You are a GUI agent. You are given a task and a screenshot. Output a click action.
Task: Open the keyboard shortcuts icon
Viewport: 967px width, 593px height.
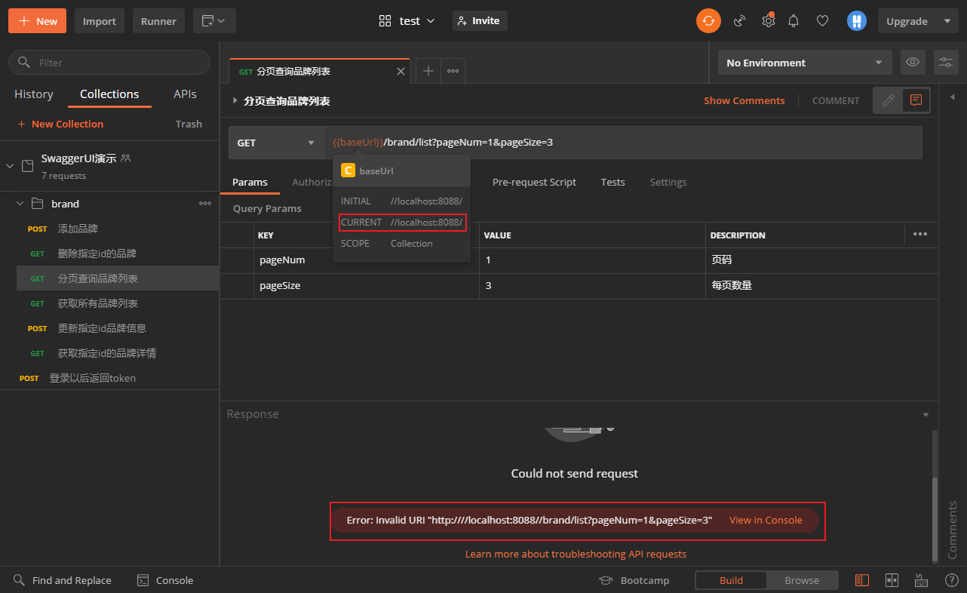pos(921,580)
